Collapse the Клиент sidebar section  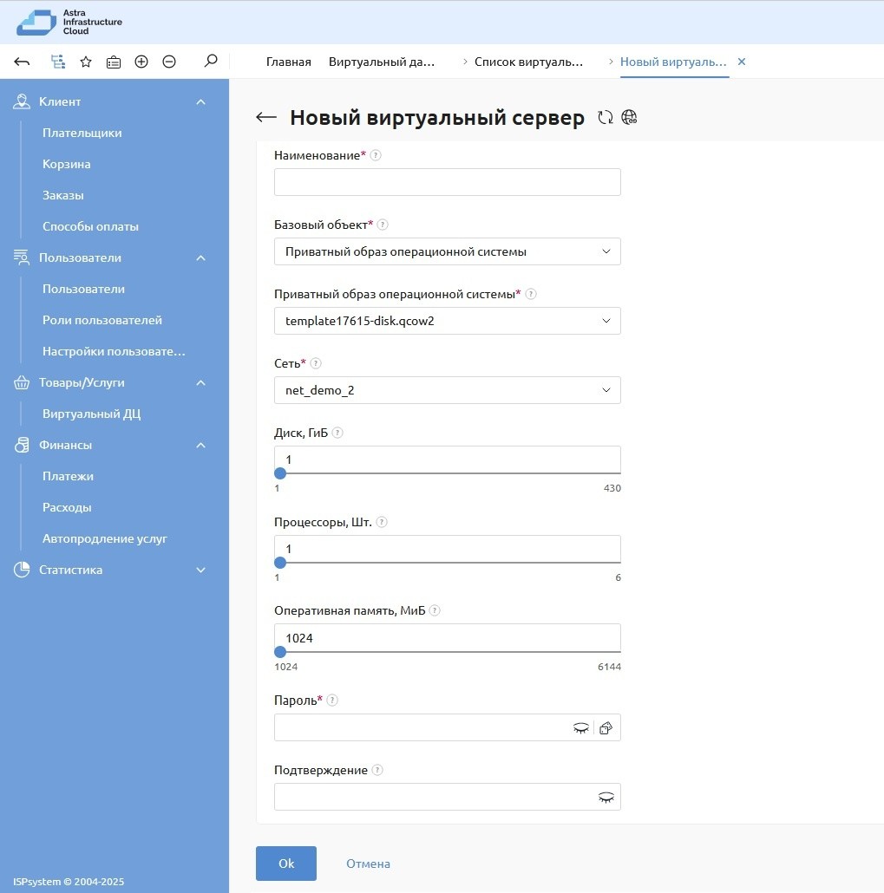pyautogui.click(x=200, y=102)
